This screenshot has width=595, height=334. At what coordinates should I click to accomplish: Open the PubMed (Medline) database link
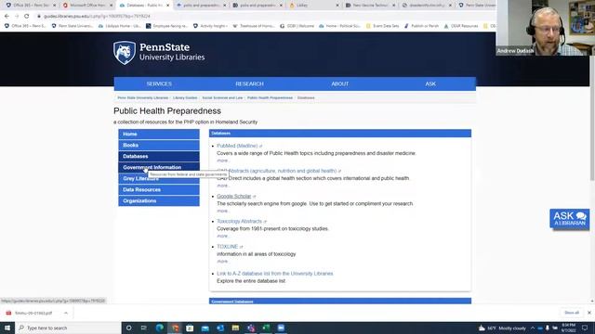point(237,146)
